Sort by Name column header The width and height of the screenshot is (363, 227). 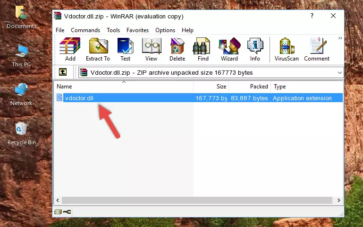(124, 87)
